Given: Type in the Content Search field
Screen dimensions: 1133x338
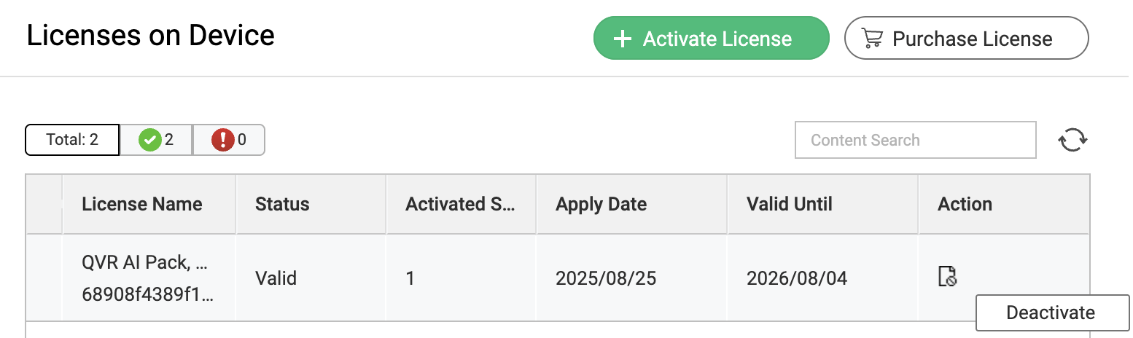Looking at the screenshot, I should pos(915,140).
